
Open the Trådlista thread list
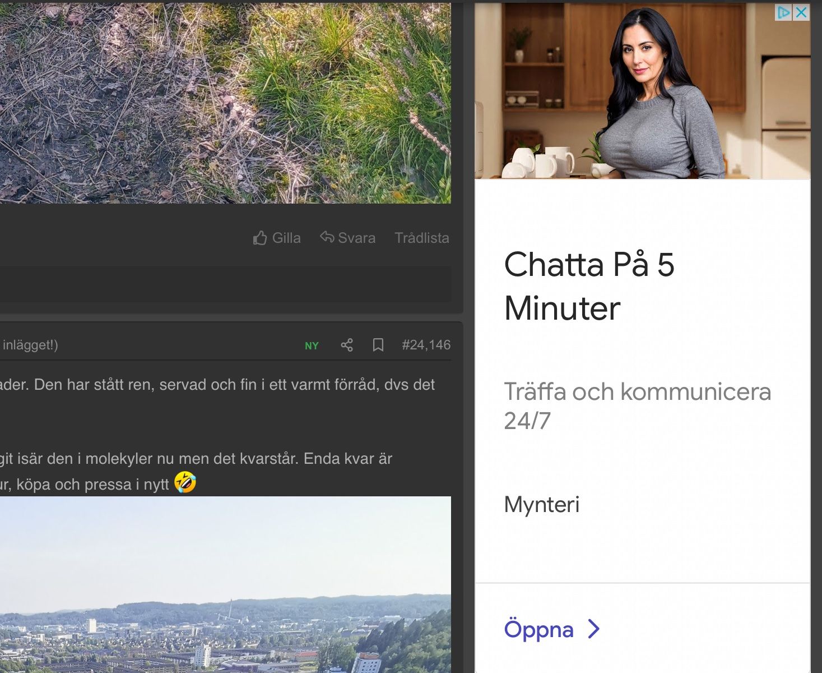[421, 238]
